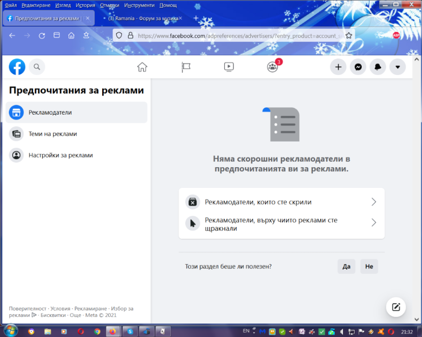Viewport: 422px width, 337px height.
Task: Open the Още footer link
Action: pos(76,315)
